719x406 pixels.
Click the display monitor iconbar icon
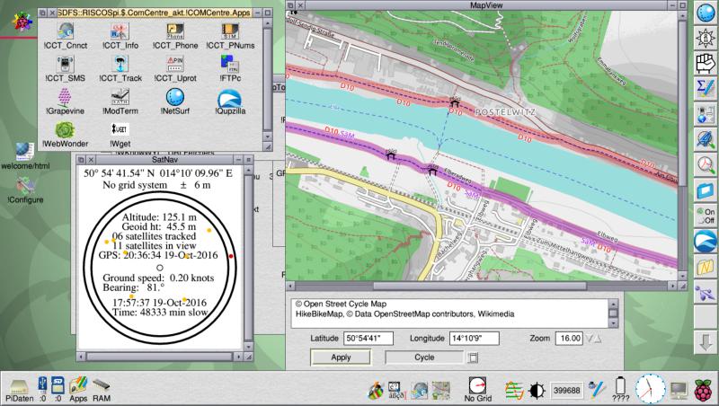tap(679, 390)
